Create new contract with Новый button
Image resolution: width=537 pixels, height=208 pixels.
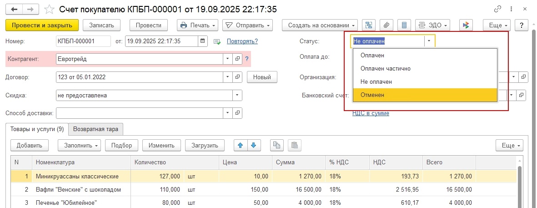[x=262, y=77]
